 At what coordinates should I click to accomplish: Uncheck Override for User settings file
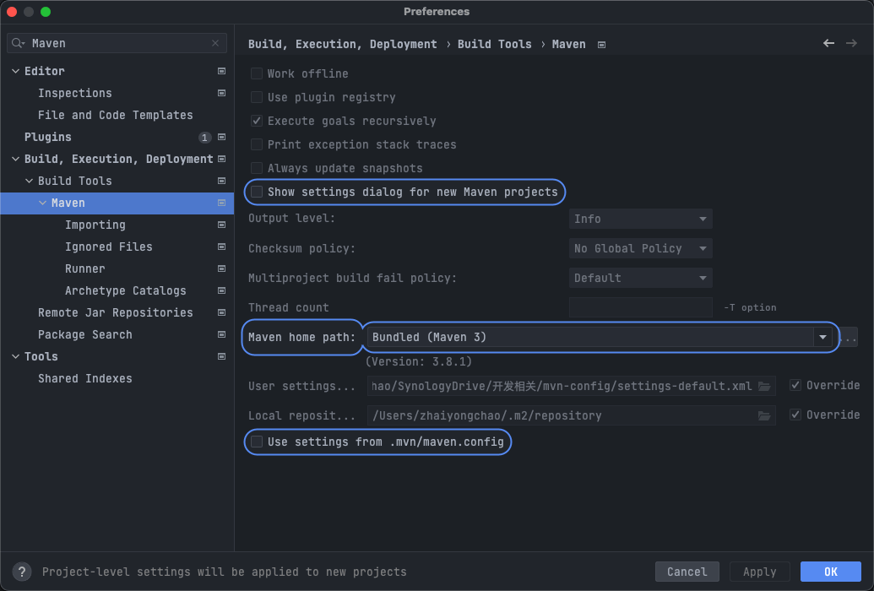[x=795, y=386]
